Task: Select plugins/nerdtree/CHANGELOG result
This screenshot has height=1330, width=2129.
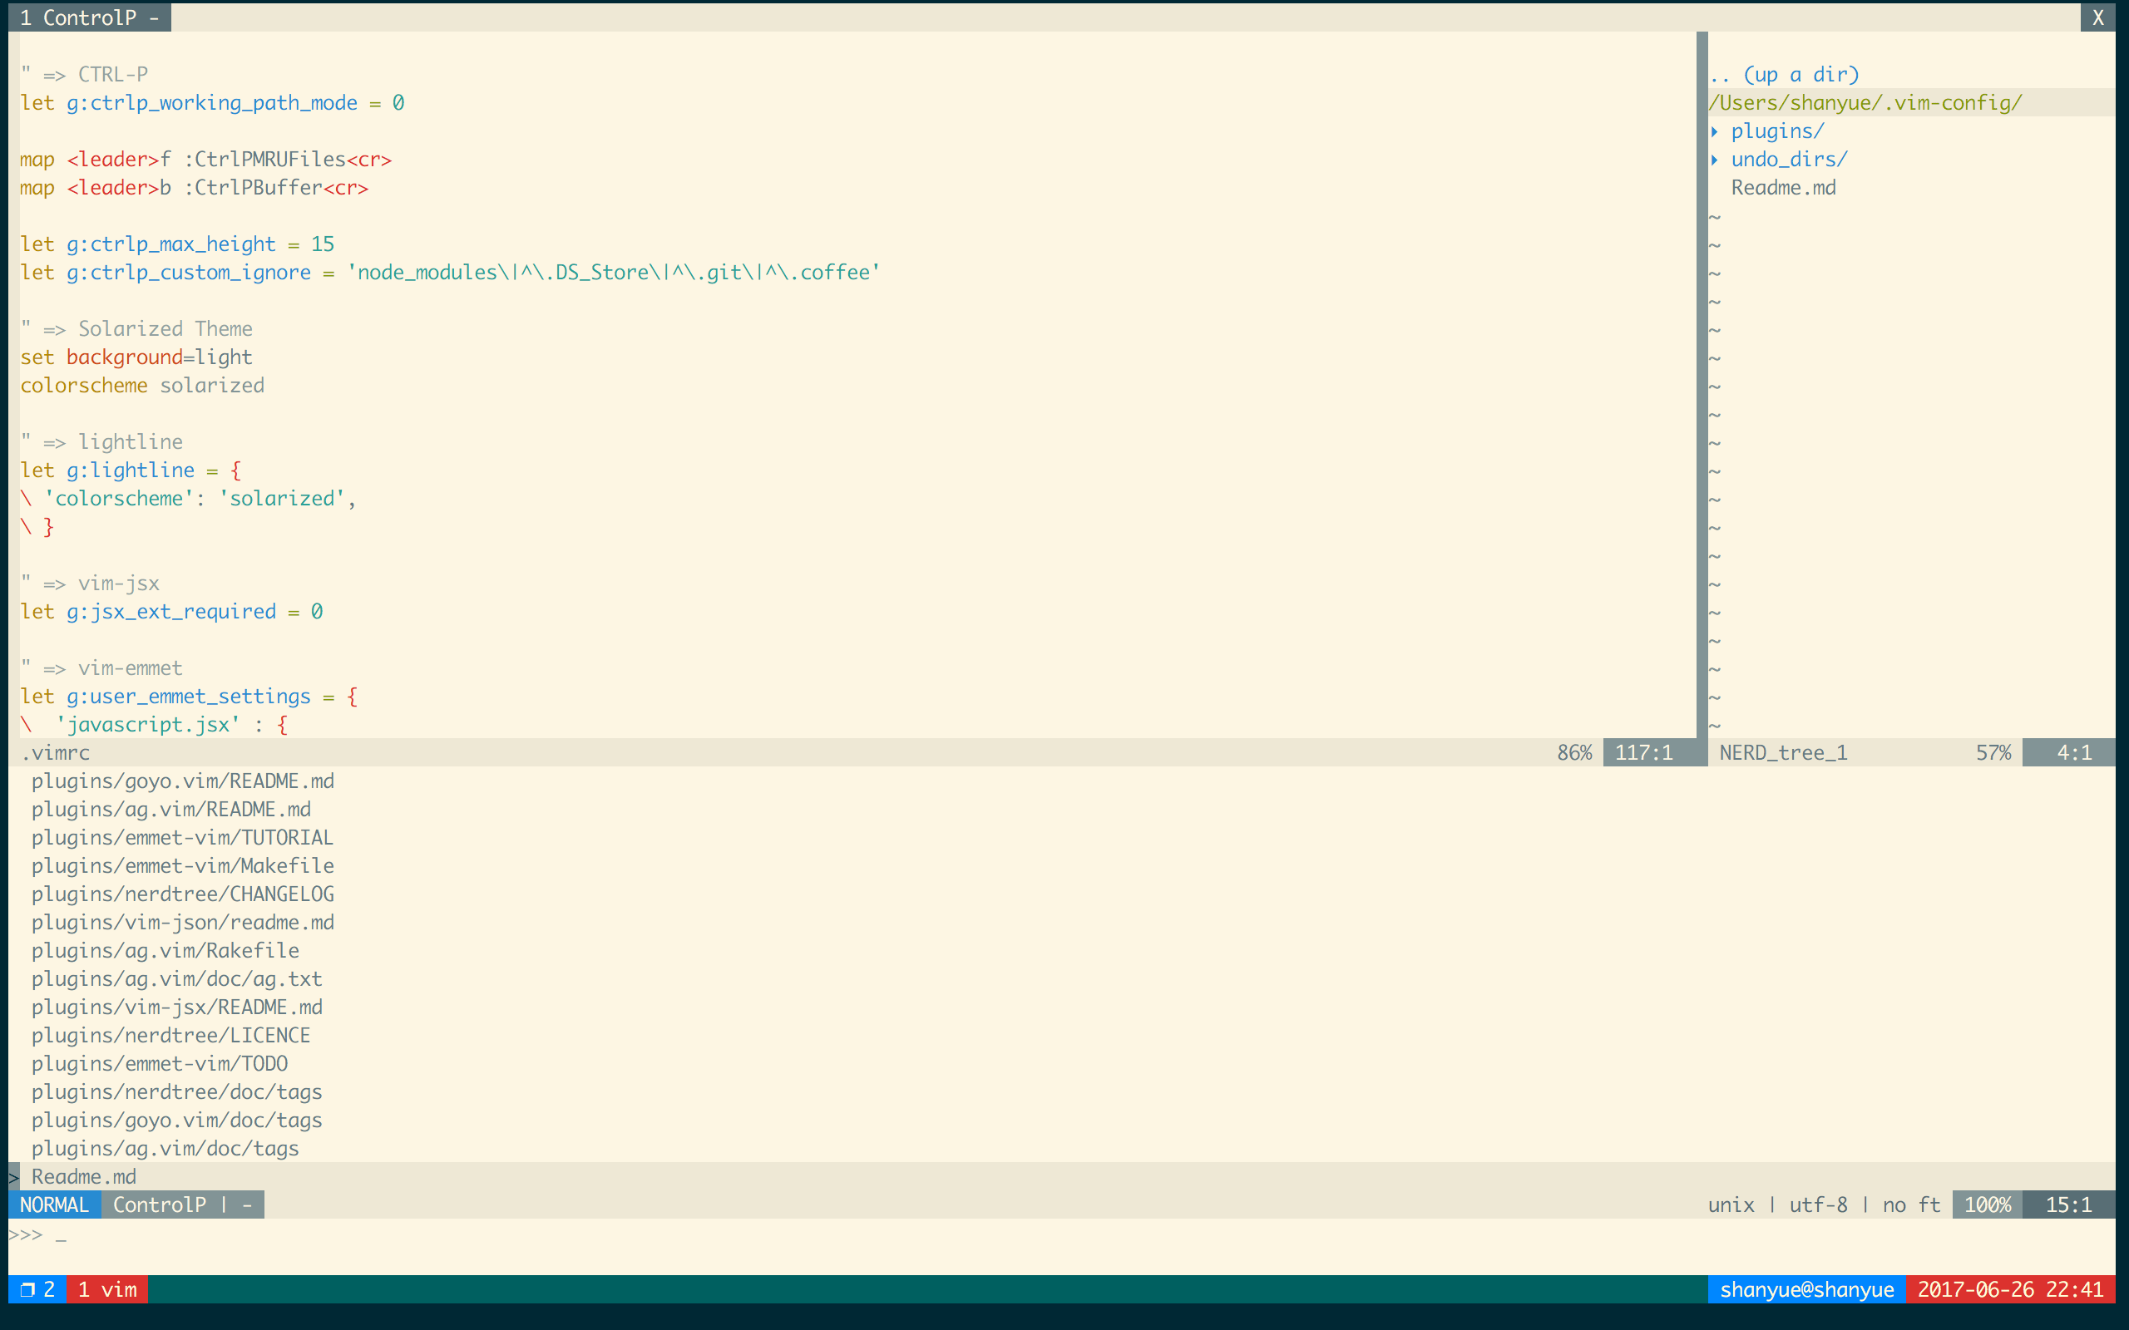Action: [x=183, y=894]
